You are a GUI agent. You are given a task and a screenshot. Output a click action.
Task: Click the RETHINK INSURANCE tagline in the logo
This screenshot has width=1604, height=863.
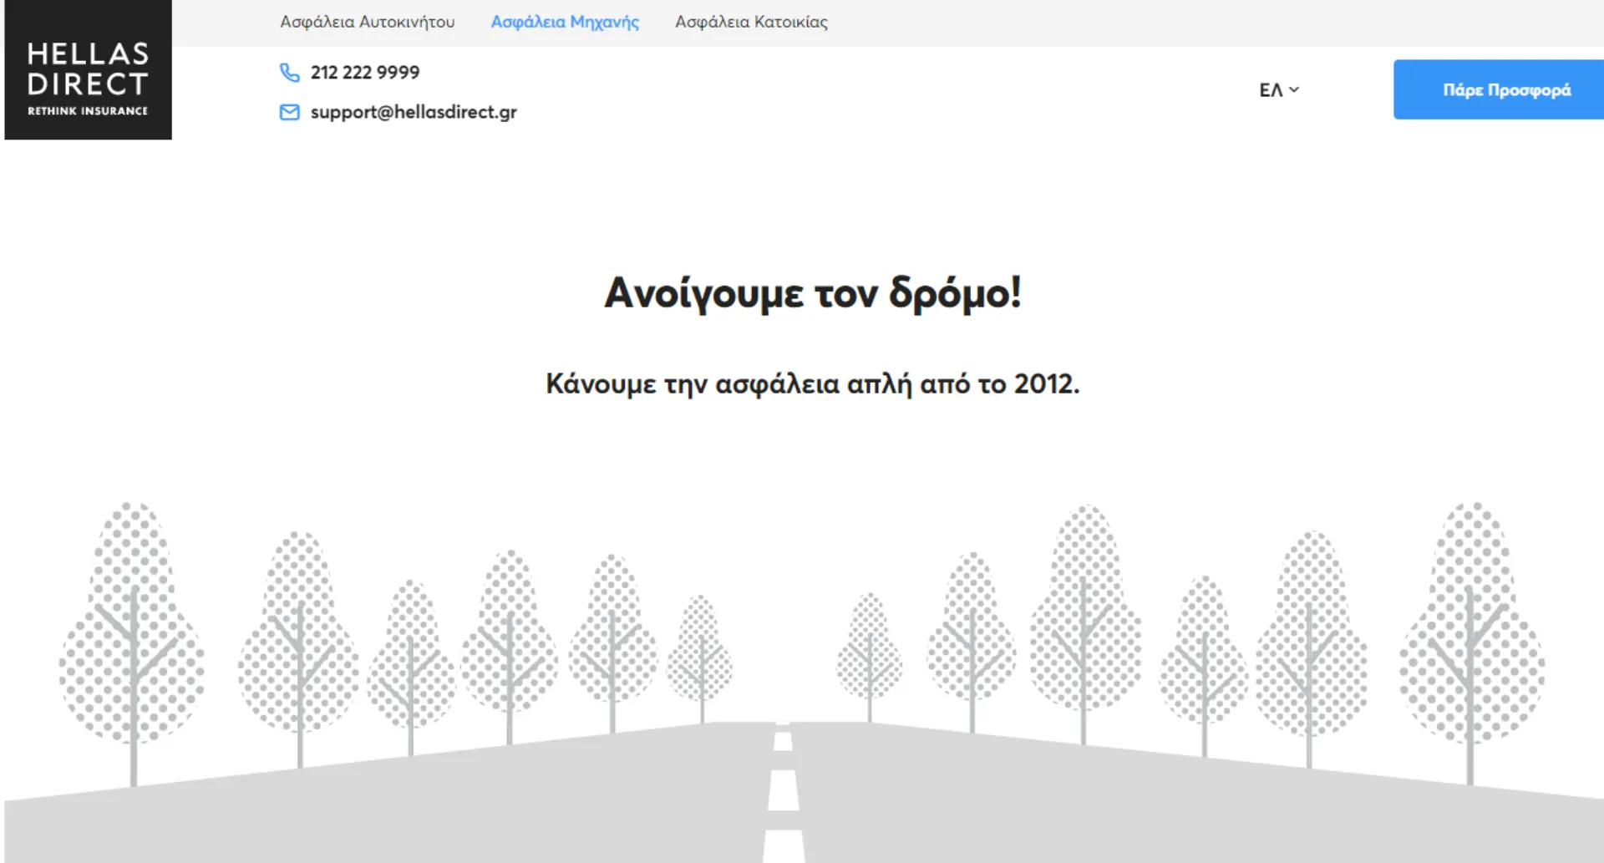point(88,110)
